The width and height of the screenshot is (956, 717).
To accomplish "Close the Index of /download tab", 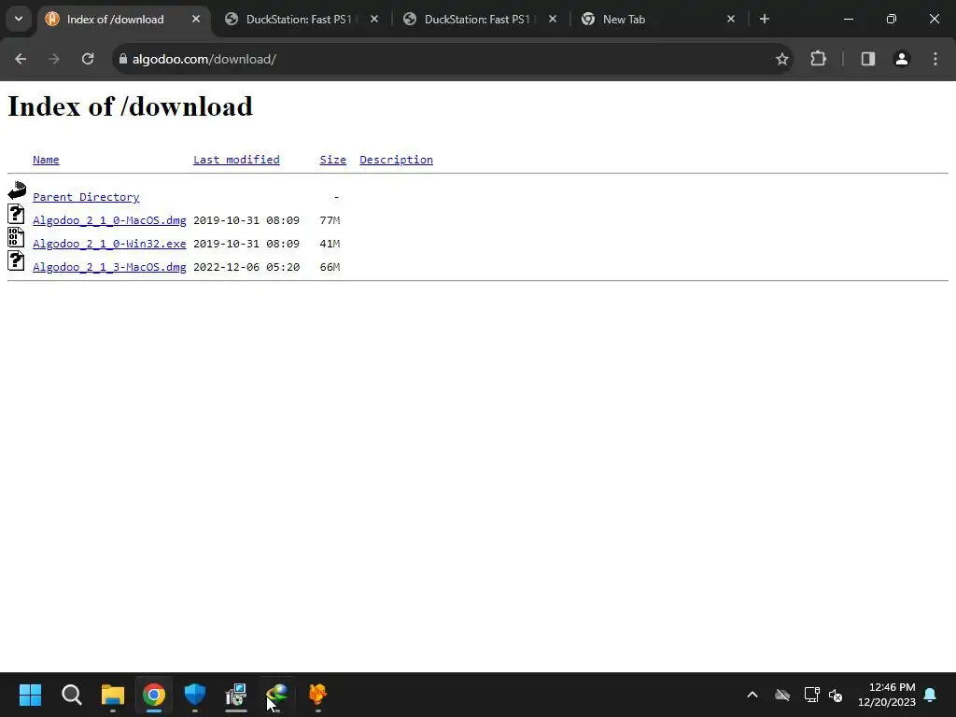I will pos(196,19).
